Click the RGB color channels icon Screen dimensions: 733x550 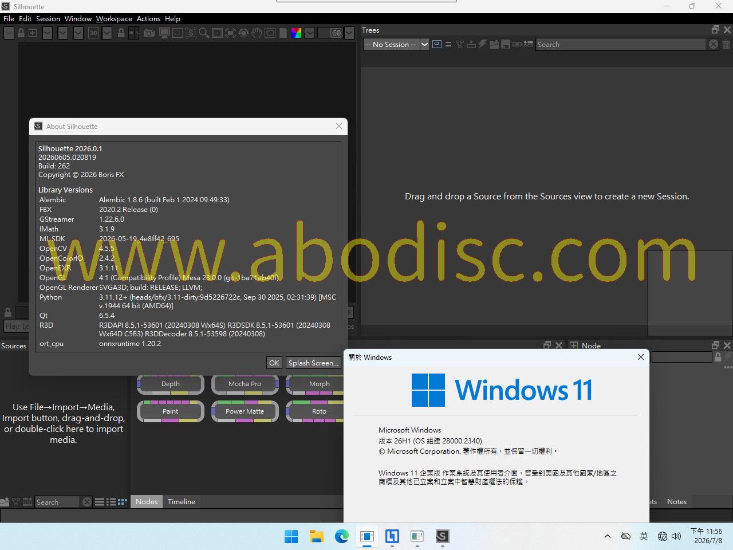[296, 33]
